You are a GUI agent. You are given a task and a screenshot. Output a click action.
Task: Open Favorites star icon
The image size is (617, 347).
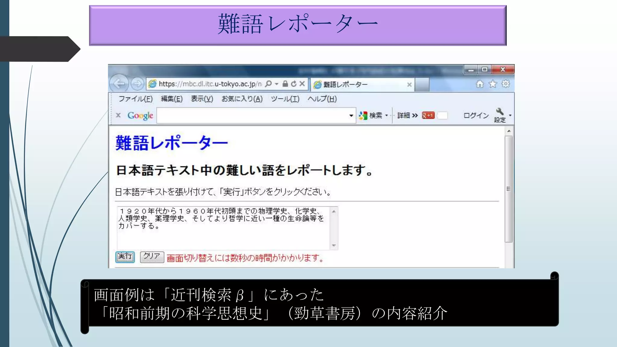click(493, 84)
